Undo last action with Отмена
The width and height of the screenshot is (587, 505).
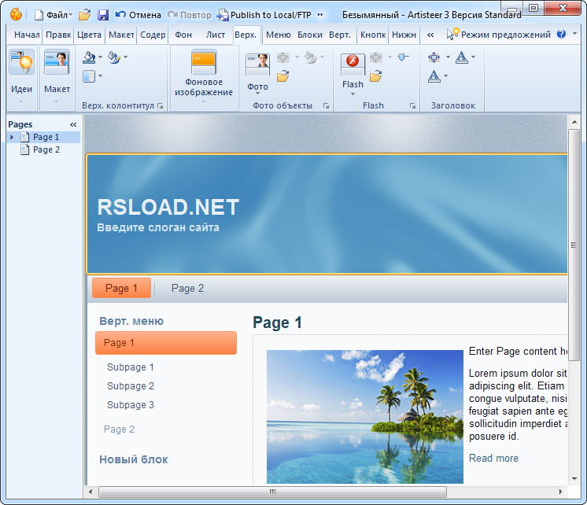(138, 15)
